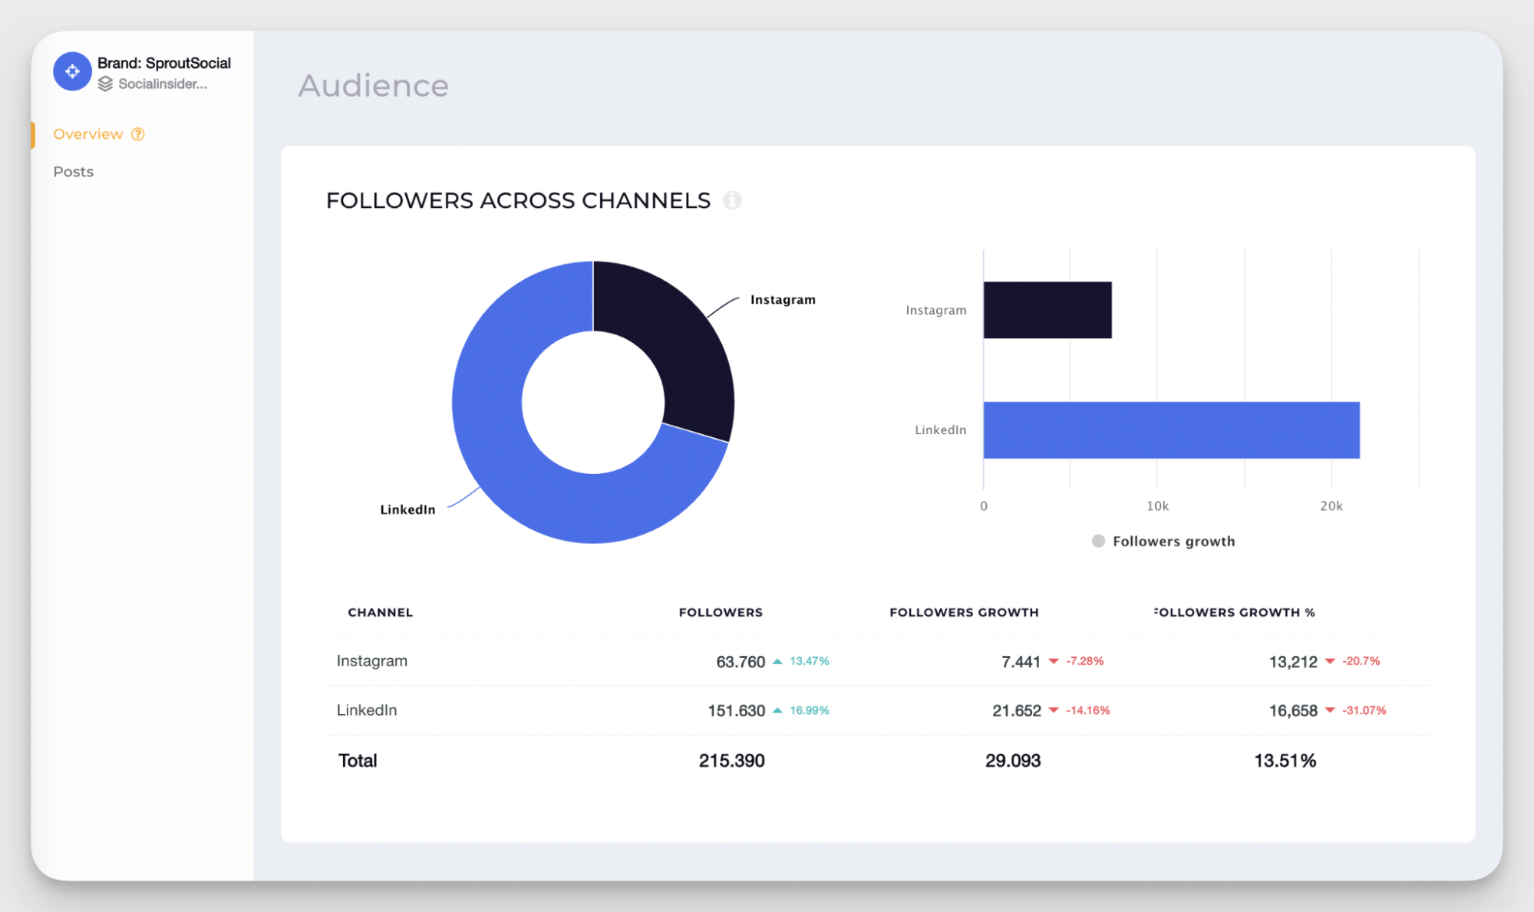
Task: Toggle the Followers growth legend item
Action: (x=1163, y=541)
